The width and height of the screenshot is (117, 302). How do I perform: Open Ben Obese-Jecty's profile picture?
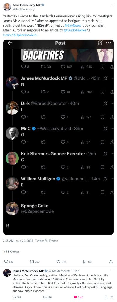click(7, 7)
